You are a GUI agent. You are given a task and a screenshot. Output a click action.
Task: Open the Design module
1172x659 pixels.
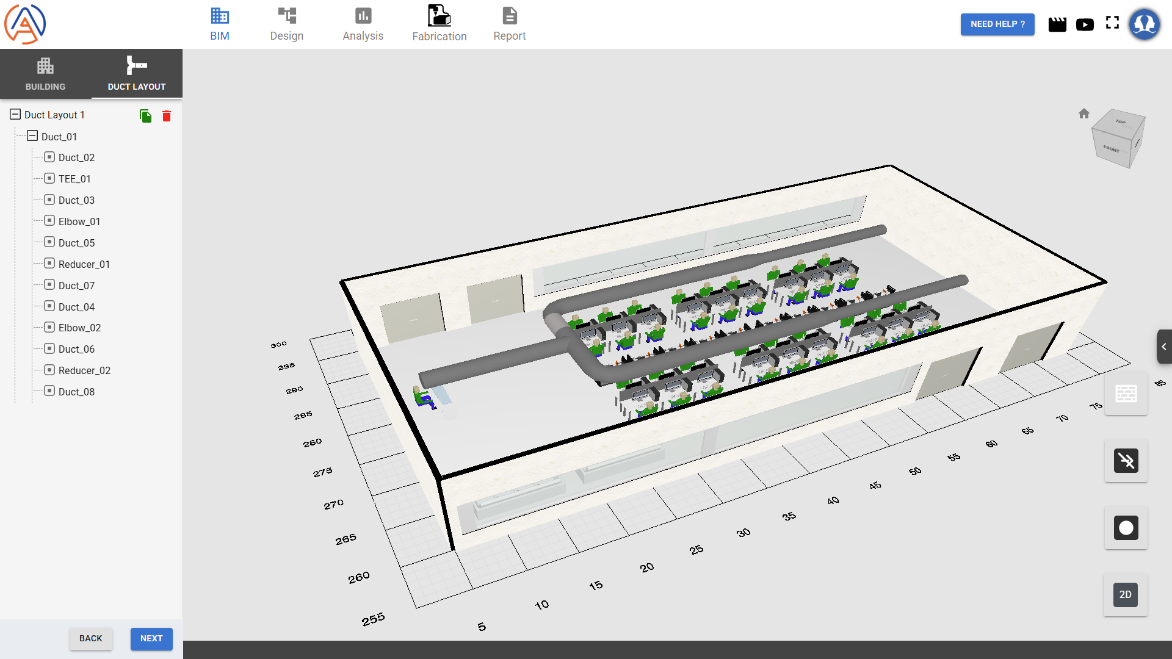(x=286, y=23)
